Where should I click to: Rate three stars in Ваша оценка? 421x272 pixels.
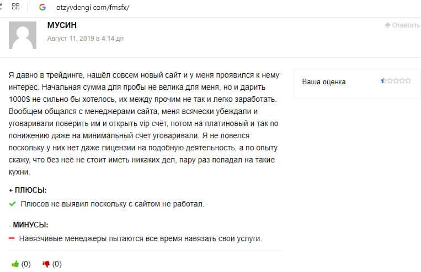(x=396, y=81)
